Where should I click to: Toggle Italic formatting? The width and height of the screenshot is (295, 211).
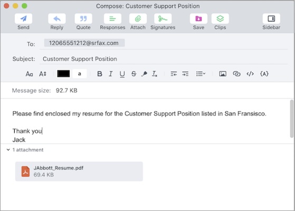pos(111,74)
